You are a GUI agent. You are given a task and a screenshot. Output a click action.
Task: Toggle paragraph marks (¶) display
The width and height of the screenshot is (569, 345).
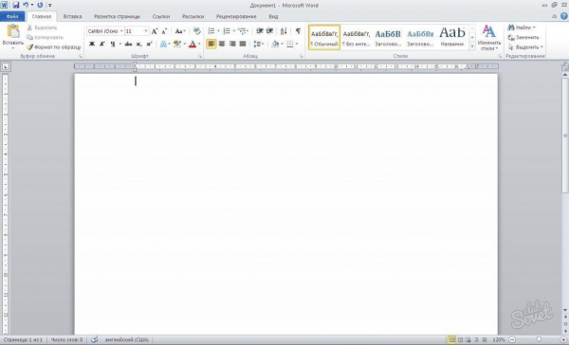point(298,31)
